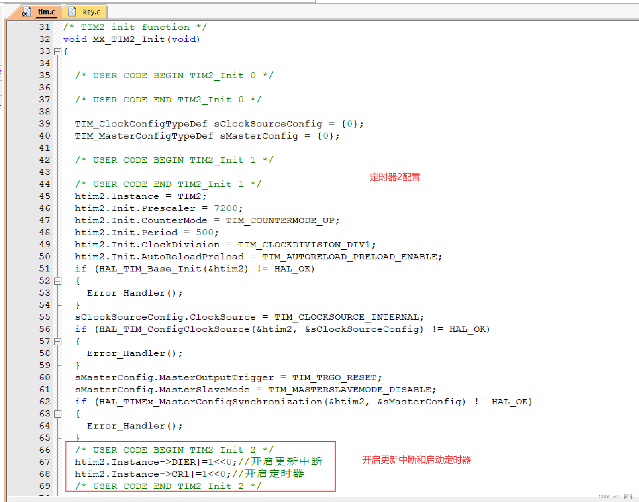Screen dimensions: 639x502
Task: Click 'USER CODE END TIM2_Init 1' comment
Action: point(168,184)
